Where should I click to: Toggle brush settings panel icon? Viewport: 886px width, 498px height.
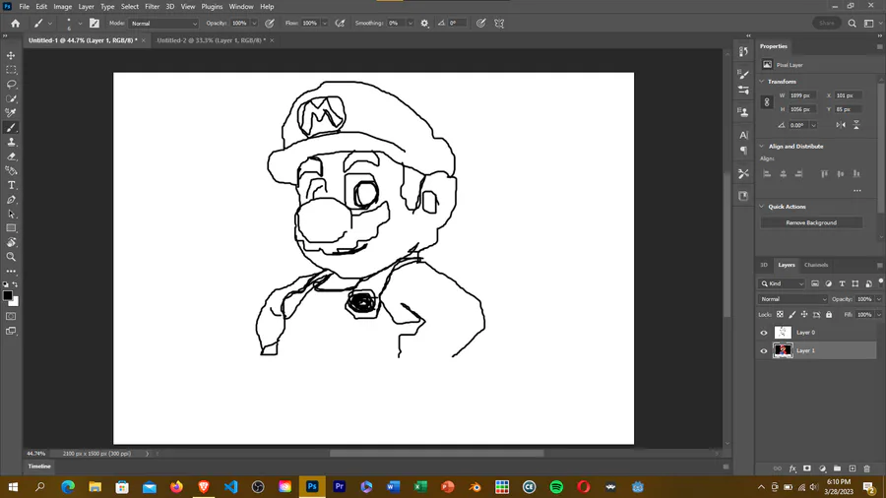[x=95, y=24]
